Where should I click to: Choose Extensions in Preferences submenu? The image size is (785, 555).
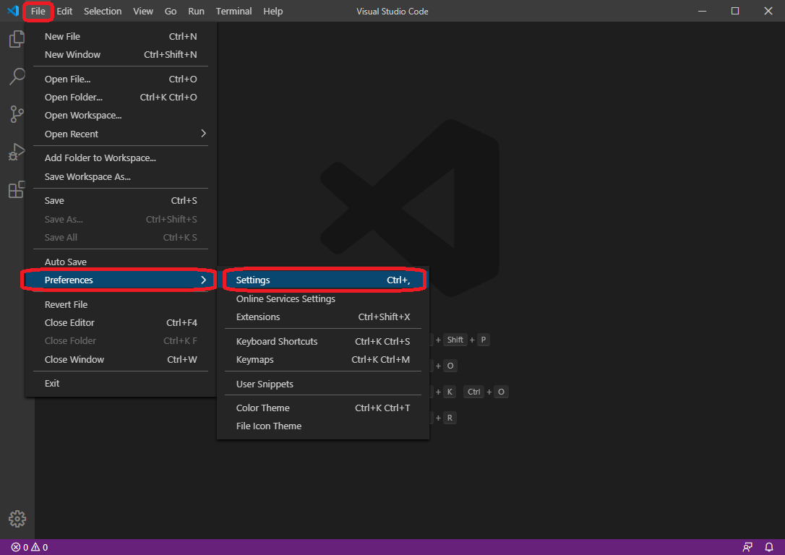(x=323, y=317)
